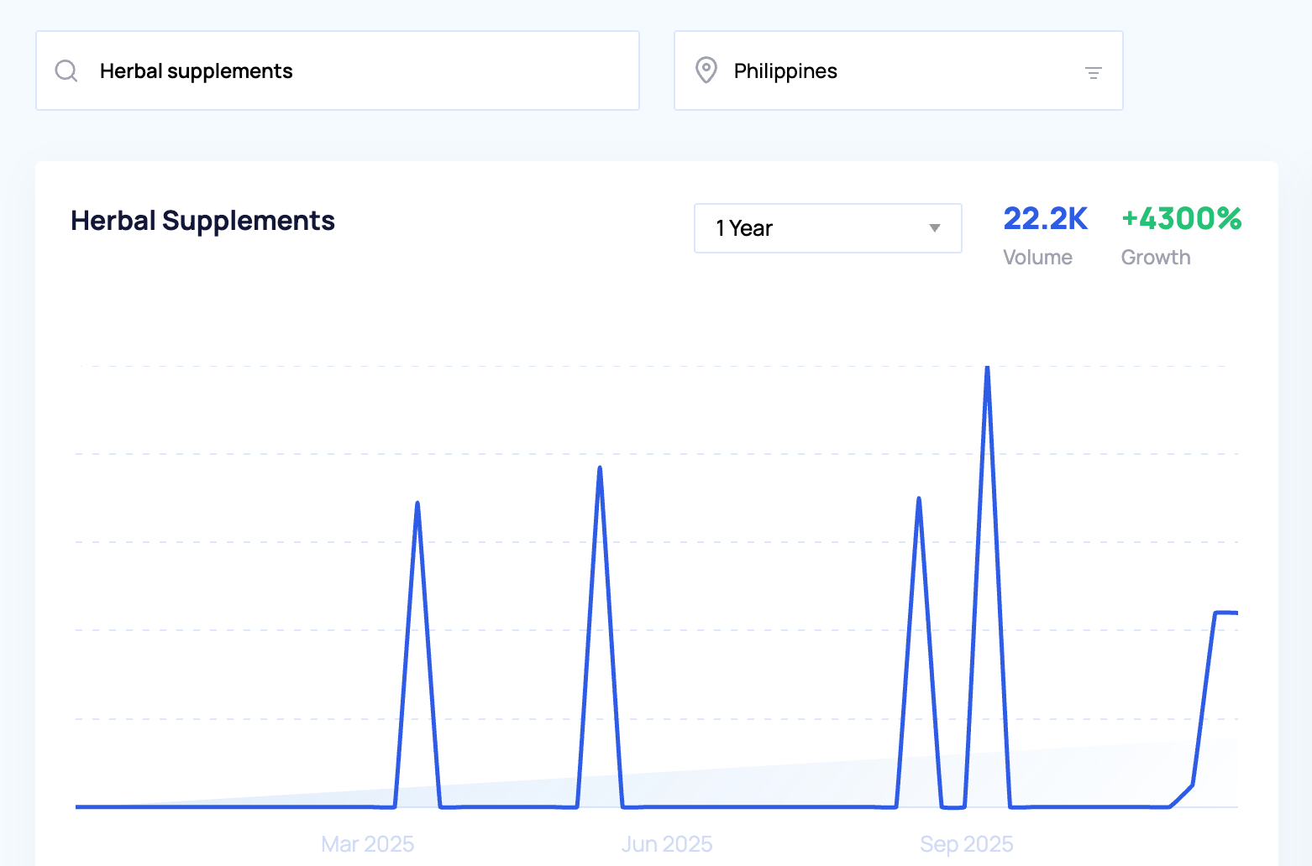1312x866 pixels.
Task: Open the 1 Year time range selector
Action: pyautogui.click(x=827, y=228)
